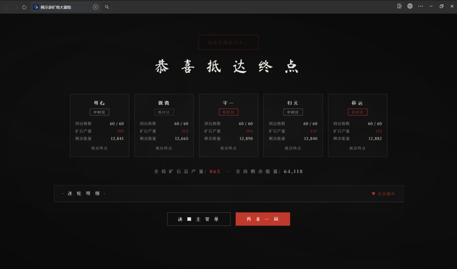The image size is (457, 269).
Task: Click the 恭喜抵达终点 heading
Action: click(227, 66)
